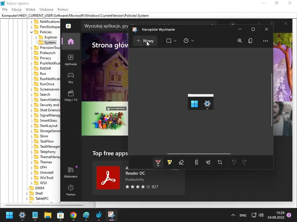Open Settings from taskbar
Image resolution: width=297 pixels, height=222 pixels.
click(x=22, y=215)
